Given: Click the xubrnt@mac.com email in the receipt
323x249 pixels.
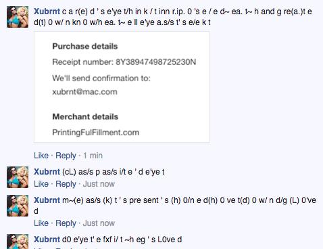Looking at the screenshot, I should [84, 92].
